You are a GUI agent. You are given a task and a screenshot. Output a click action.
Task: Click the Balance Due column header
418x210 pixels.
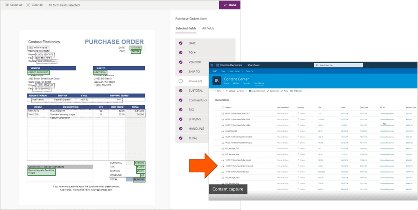coord(411,108)
